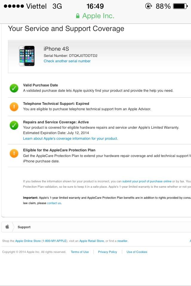Tap the iPhone 4S product image
The height and width of the screenshot is (286, 191).
(27, 56)
